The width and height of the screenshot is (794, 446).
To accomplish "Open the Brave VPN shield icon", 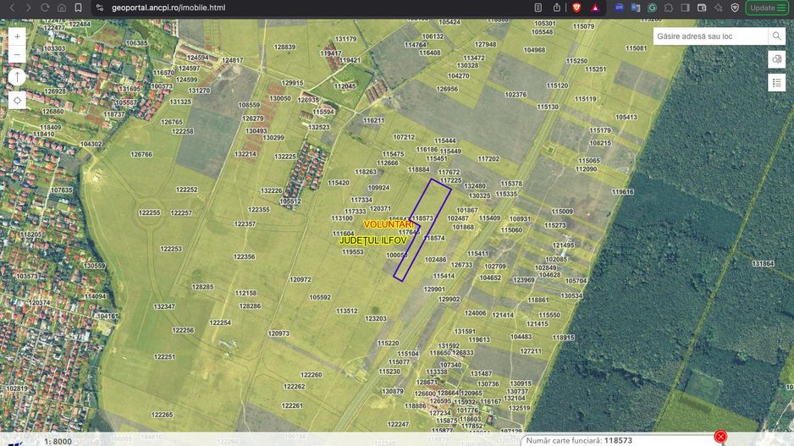I will [x=735, y=8].
